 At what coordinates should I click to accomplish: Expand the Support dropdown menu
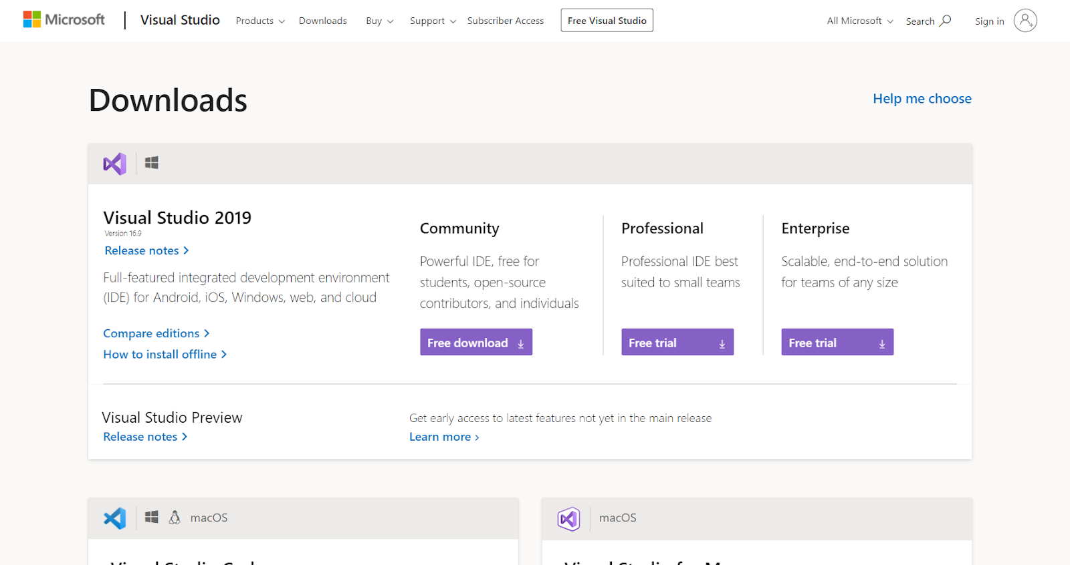tap(433, 21)
